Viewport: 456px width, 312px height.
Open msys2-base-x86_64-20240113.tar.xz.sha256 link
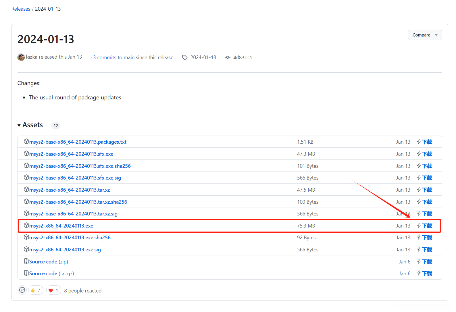click(x=78, y=202)
